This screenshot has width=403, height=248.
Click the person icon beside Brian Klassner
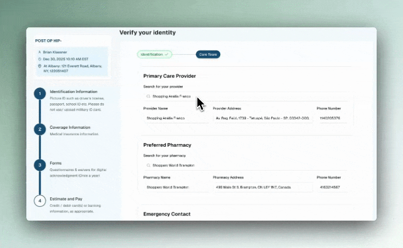(x=40, y=52)
